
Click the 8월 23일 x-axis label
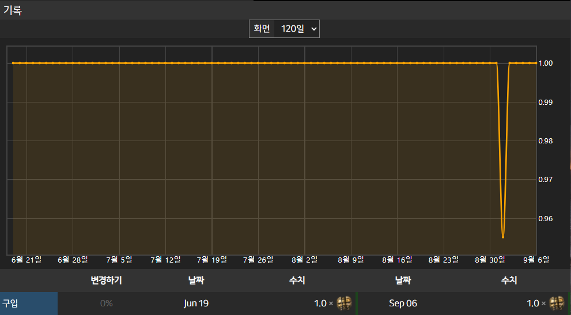coord(444,260)
